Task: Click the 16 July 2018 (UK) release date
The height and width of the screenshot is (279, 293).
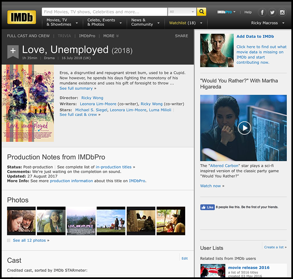Action: pyautogui.click(x=76, y=58)
